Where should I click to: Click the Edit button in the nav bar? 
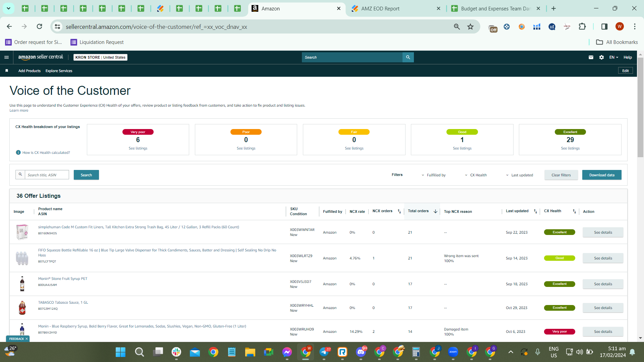[x=626, y=71]
